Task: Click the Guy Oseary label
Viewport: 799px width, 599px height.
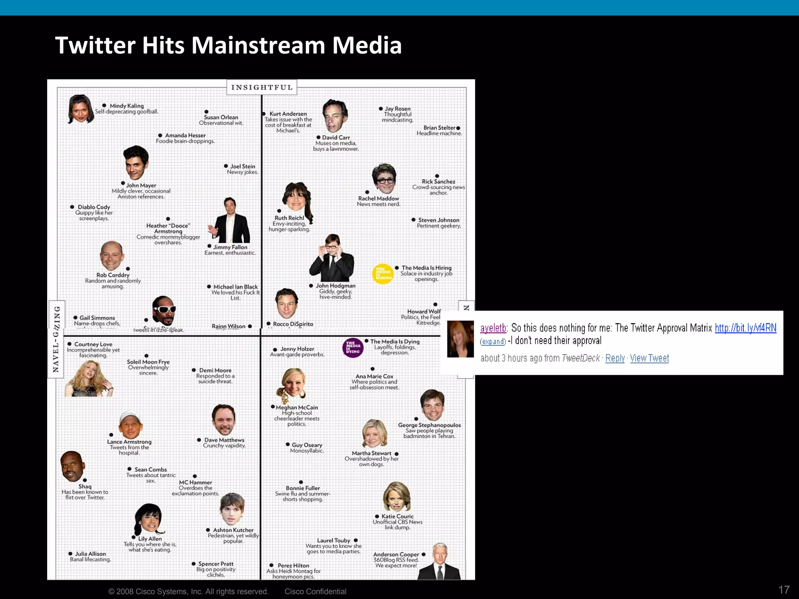Action: pyautogui.click(x=307, y=445)
